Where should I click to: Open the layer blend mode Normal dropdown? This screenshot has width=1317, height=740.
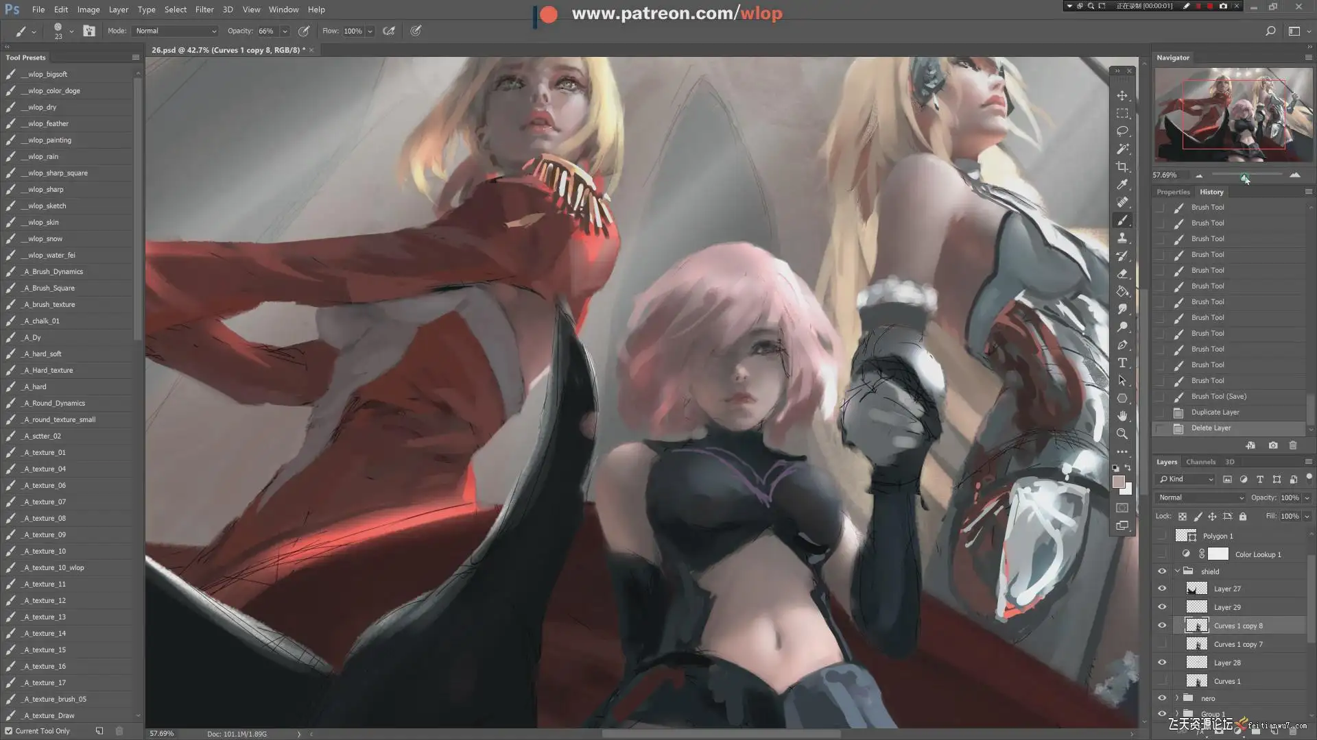pyautogui.click(x=1200, y=497)
